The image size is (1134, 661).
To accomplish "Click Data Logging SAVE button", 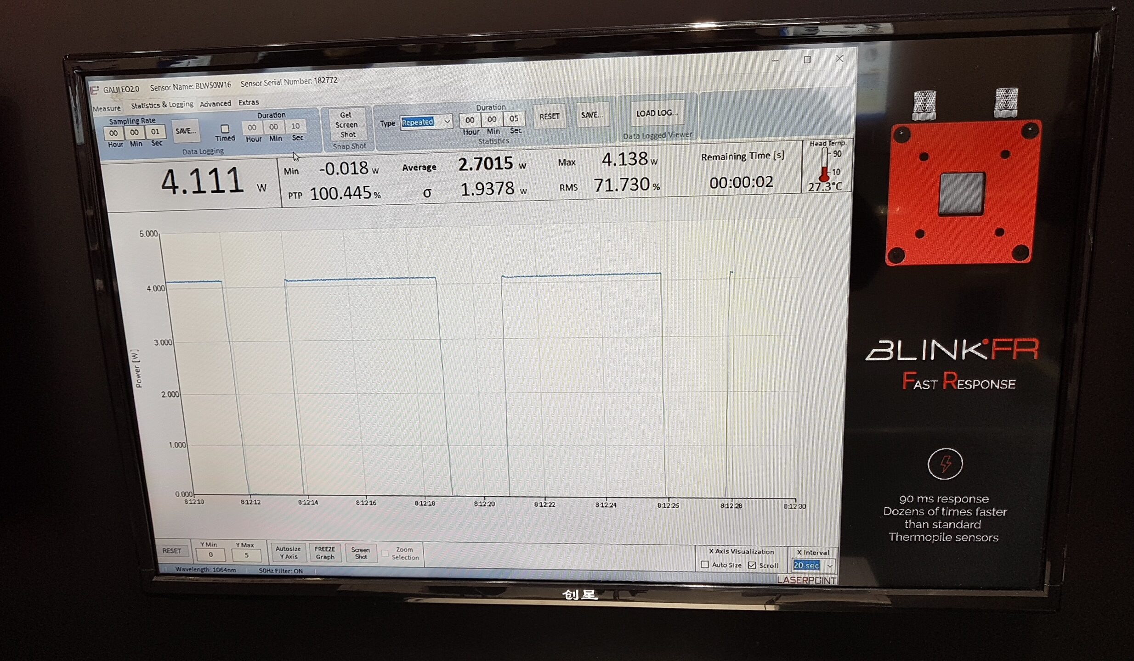I will point(186,131).
